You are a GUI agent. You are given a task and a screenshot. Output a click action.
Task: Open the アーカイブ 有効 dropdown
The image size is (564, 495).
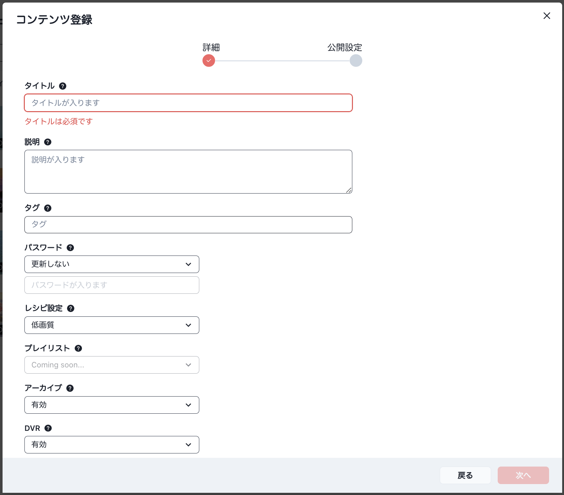(x=111, y=405)
